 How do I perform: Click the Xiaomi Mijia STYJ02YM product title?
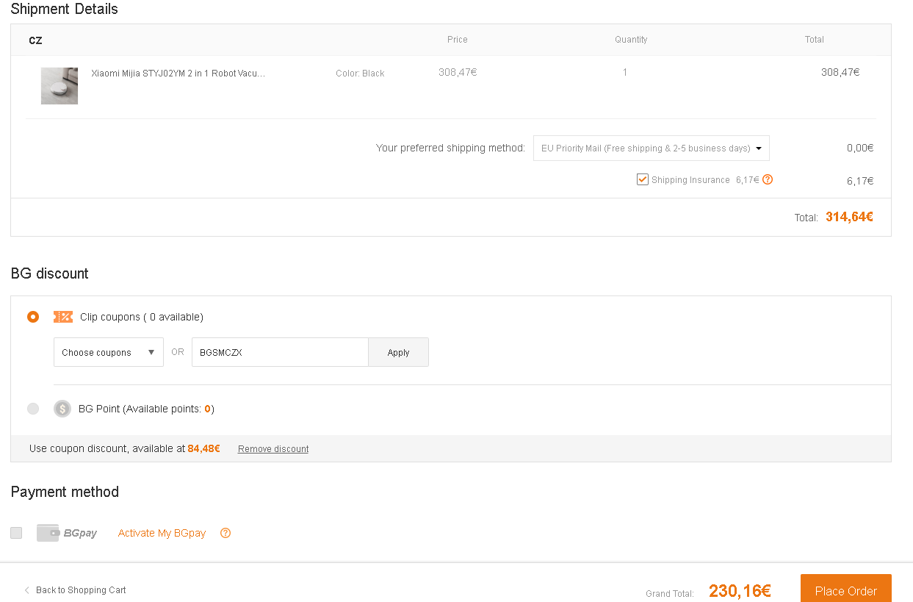pyautogui.click(x=178, y=74)
